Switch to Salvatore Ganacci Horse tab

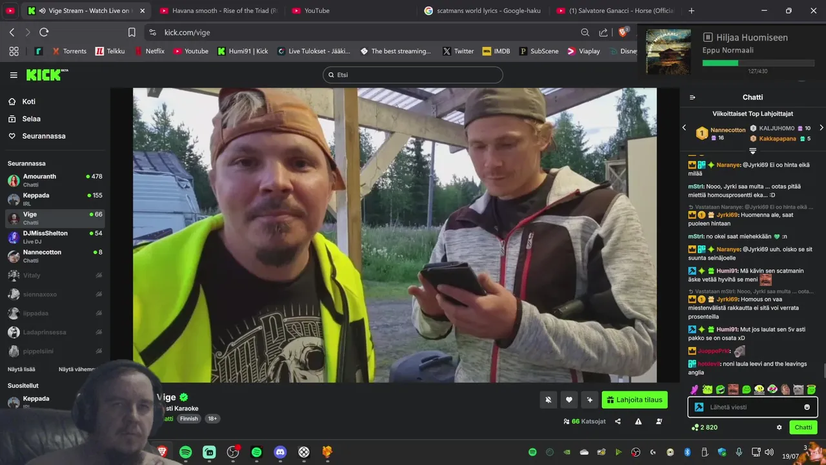pos(615,11)
